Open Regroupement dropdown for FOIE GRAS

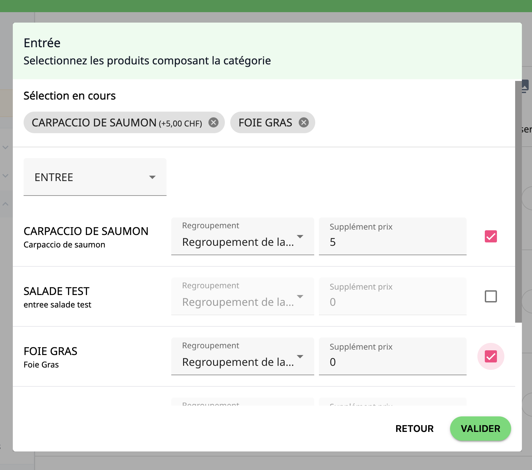pyautogui.click(x=242, y=356)
